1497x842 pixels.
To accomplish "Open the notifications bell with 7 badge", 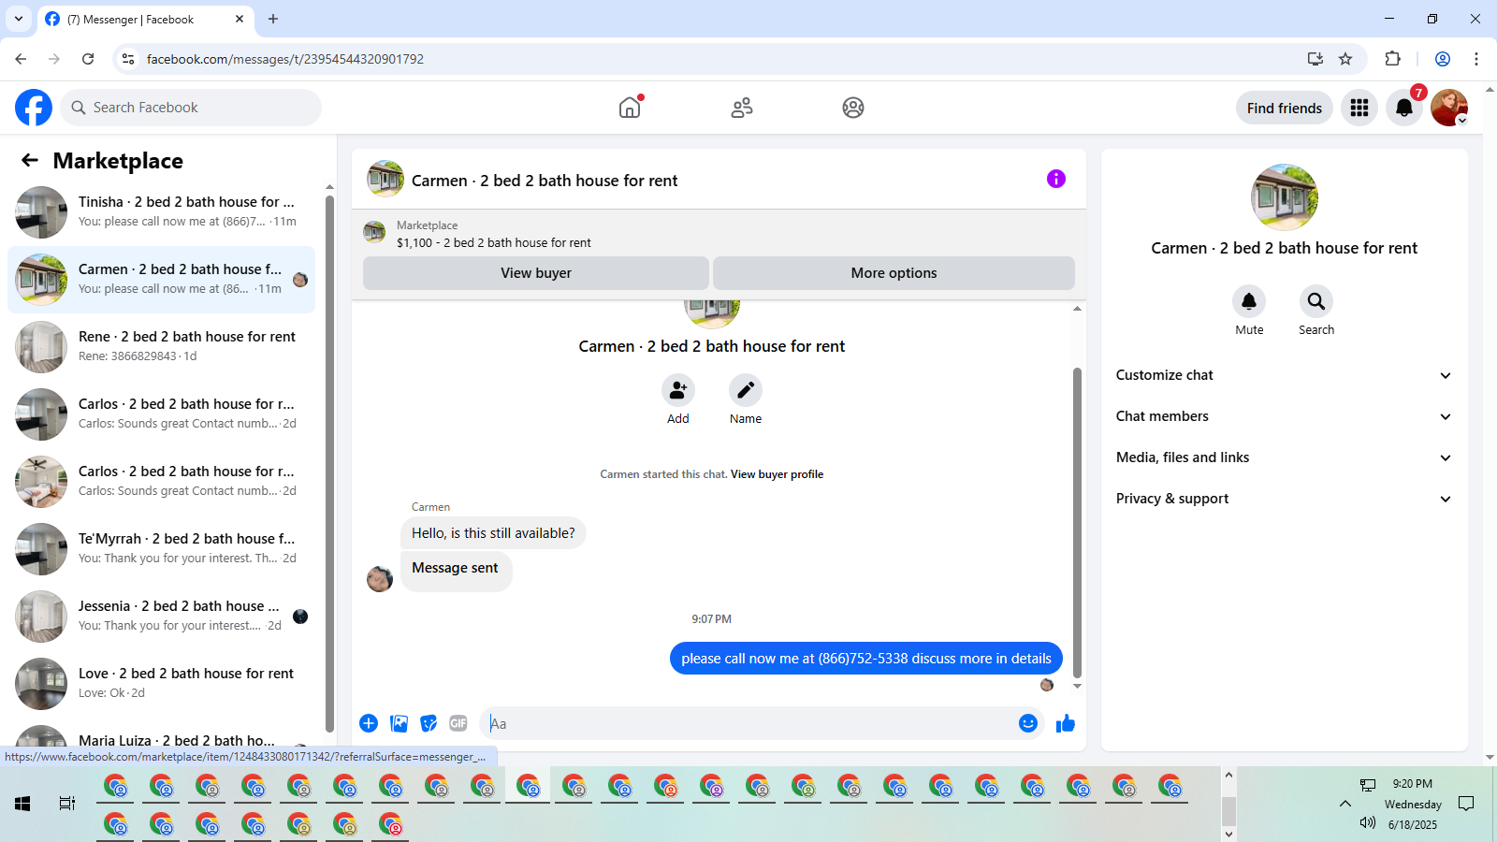I will 1404,108.
